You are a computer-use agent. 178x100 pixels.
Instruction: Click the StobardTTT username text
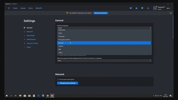tap(161, 7)
